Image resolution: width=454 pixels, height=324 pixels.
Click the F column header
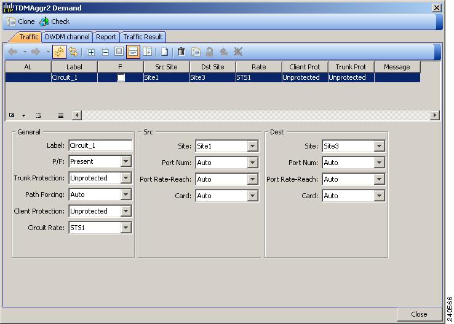(121, 67)
